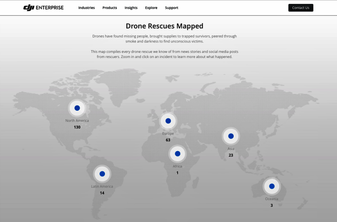Select the Latin America map marker
Screen dimensions: 337x222
pyautogui.click(x=102, y=174)
